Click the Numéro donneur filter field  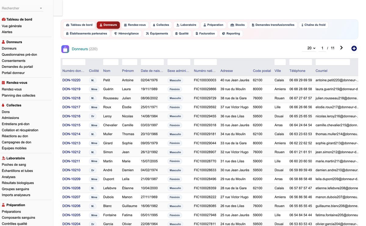point(74,62)
